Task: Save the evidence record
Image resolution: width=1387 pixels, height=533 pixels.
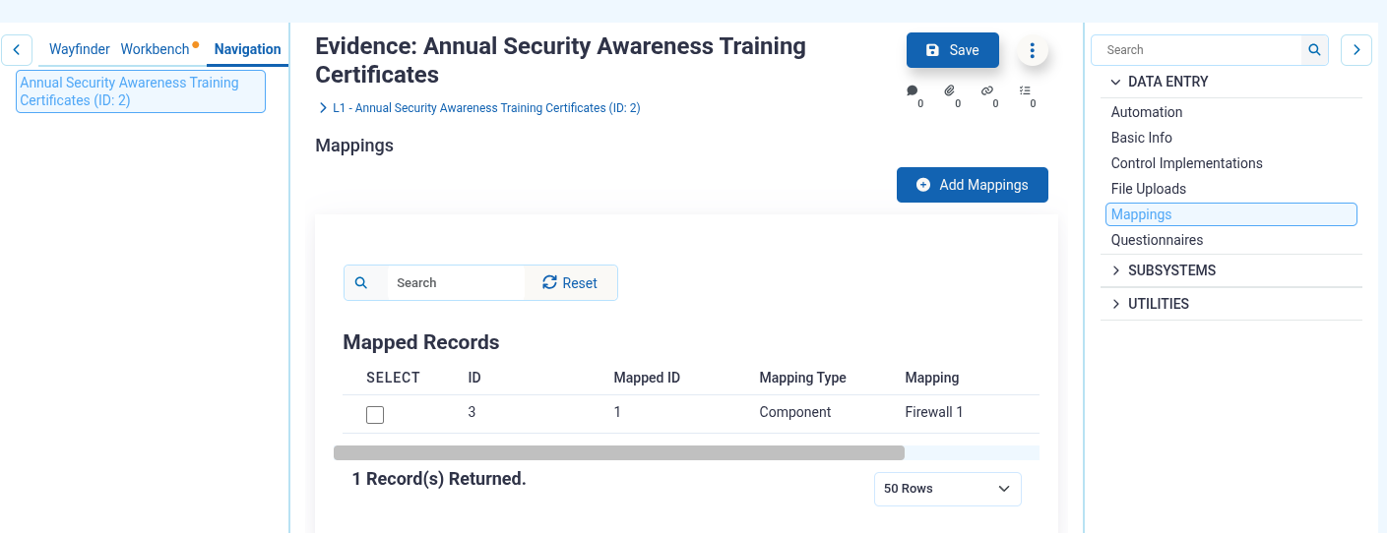Action: [x=953, y=50]
